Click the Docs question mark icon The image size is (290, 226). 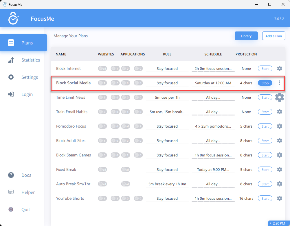11,175
